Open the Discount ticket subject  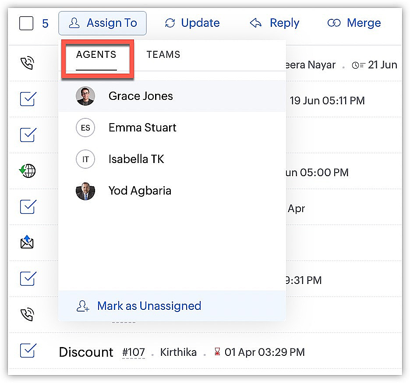coord(86,352)
